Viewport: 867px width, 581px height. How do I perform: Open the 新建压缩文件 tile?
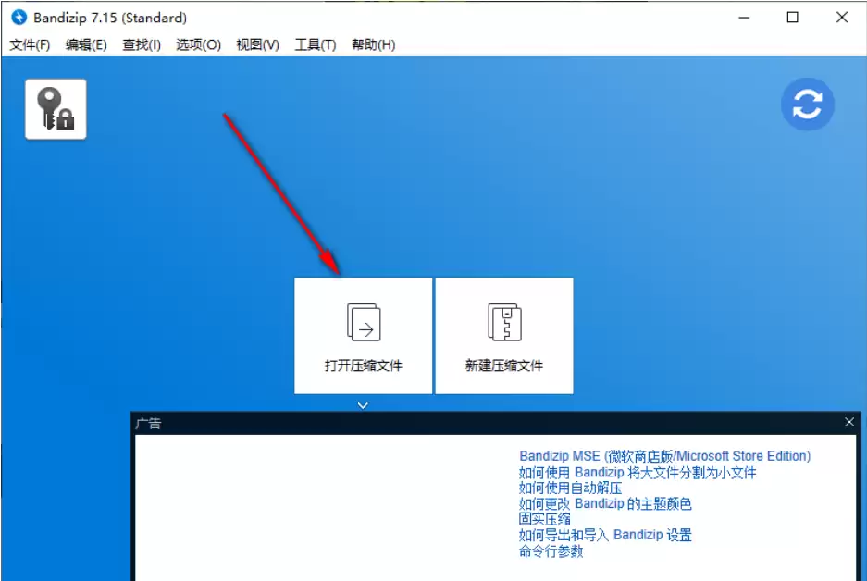(504, 336)
